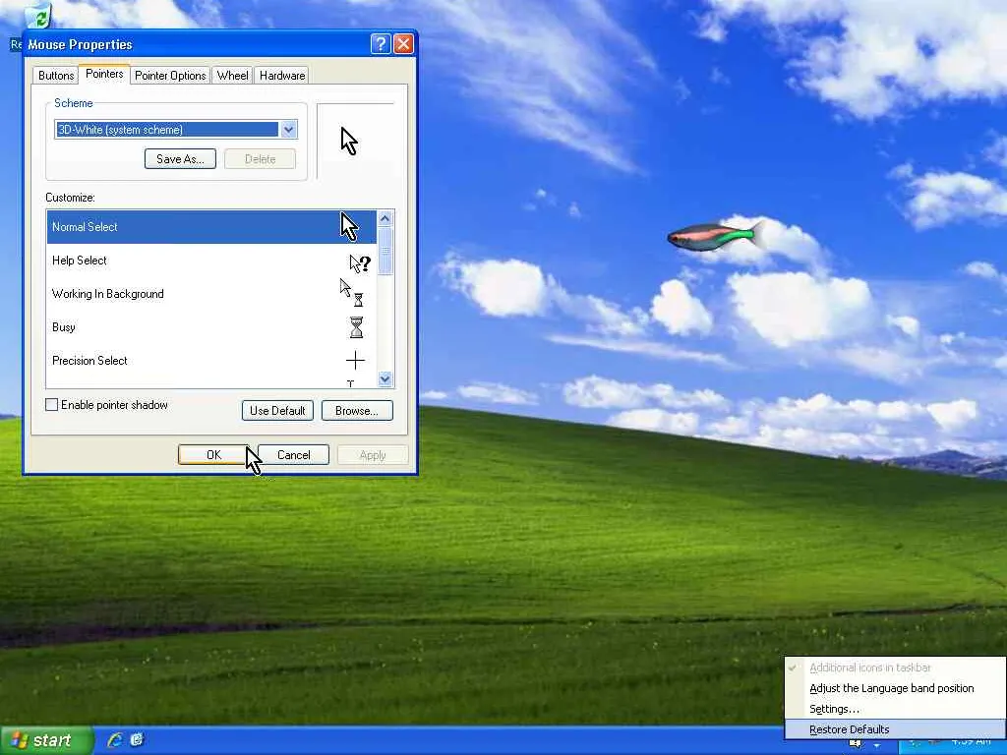Click Save As... button
This screenshot has height=755, width=1007.
point(181,158)
